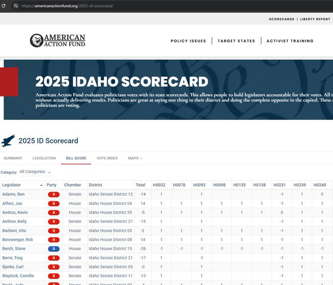Image resolution: width=333 pixels, height=285 pixels.
Task: Open legislator Bjerke, Carl
Action: click(x=13, y=267)
